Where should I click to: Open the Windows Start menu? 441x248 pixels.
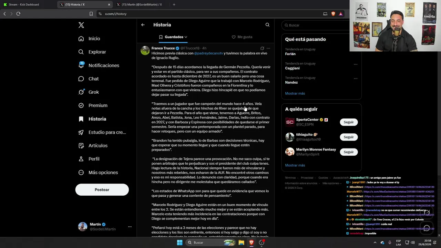[180, 242]
